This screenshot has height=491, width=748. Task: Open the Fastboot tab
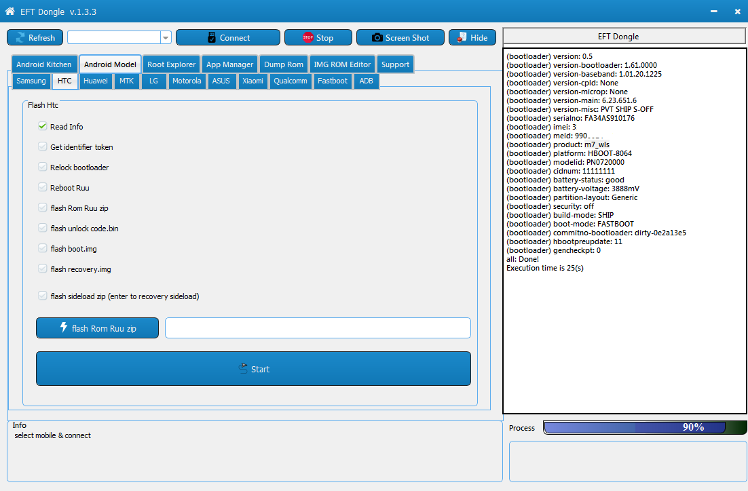[333, 81]
